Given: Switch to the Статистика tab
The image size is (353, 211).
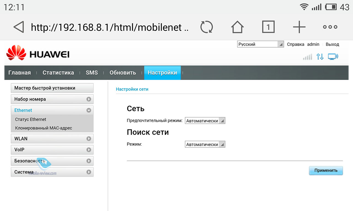Looking at the screenshot, I should (x=58, y=73).
